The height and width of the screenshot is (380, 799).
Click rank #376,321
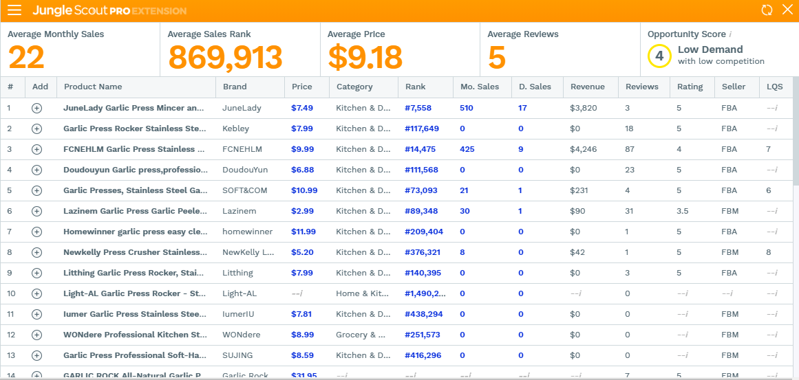point(423,252)
